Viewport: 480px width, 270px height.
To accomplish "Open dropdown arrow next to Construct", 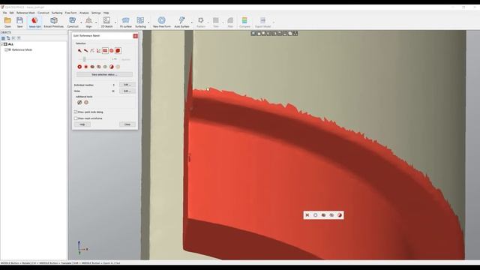I will coord(81,22).
